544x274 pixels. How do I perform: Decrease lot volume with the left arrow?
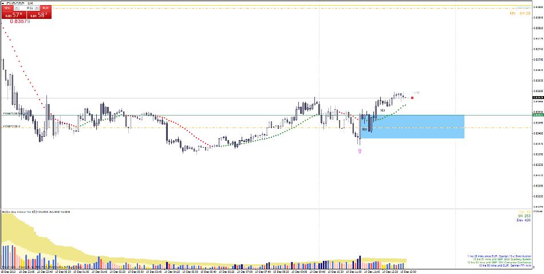click(17, 8)
